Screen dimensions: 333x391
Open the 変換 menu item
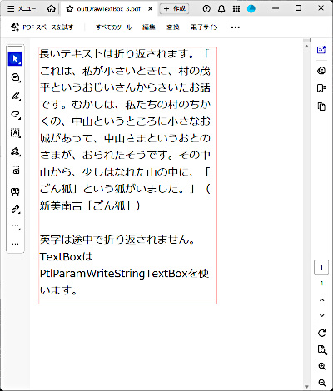click(173, 27)
